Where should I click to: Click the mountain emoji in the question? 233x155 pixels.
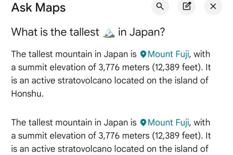coord(109,32)
